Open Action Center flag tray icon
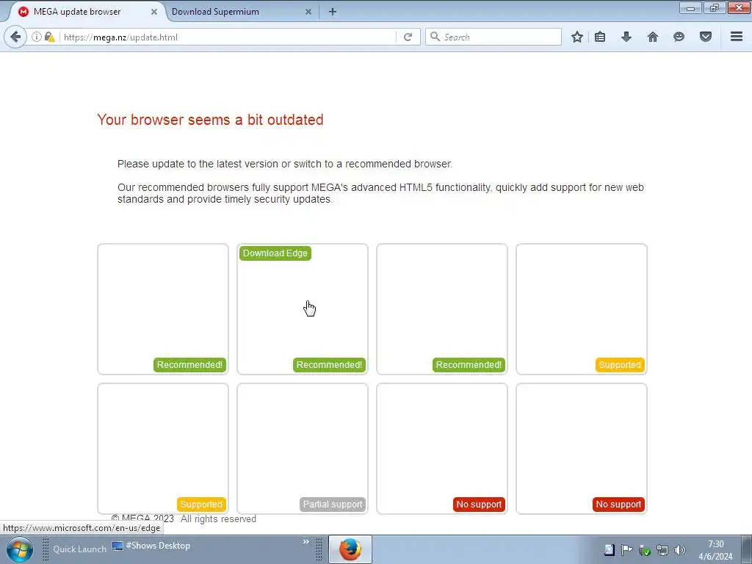 626,549
